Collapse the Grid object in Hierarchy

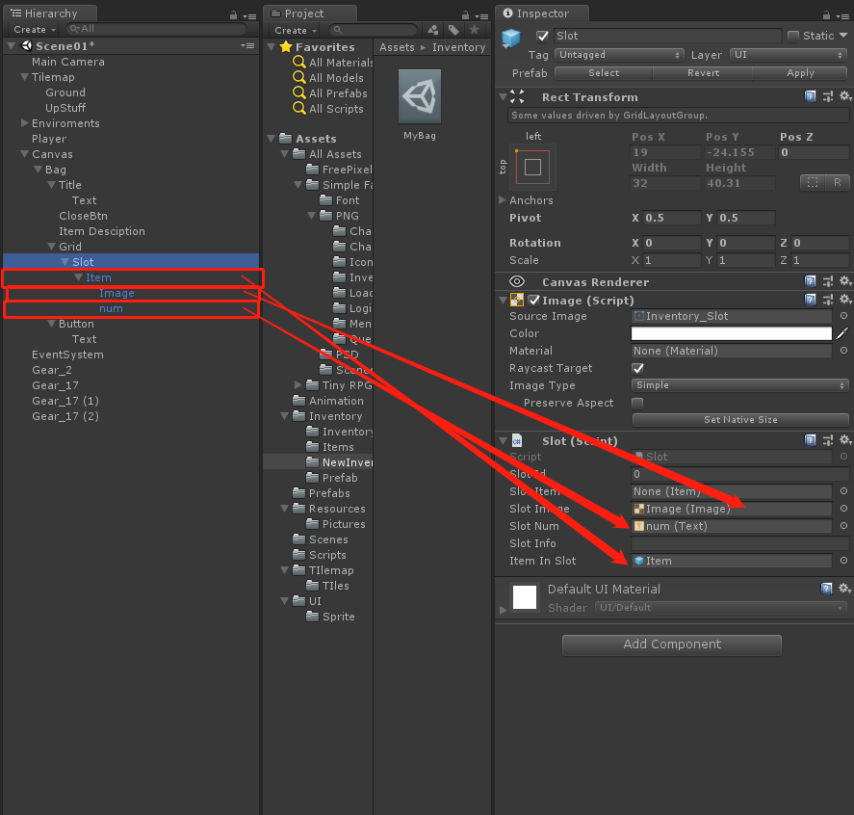click(x=52, y=247)
